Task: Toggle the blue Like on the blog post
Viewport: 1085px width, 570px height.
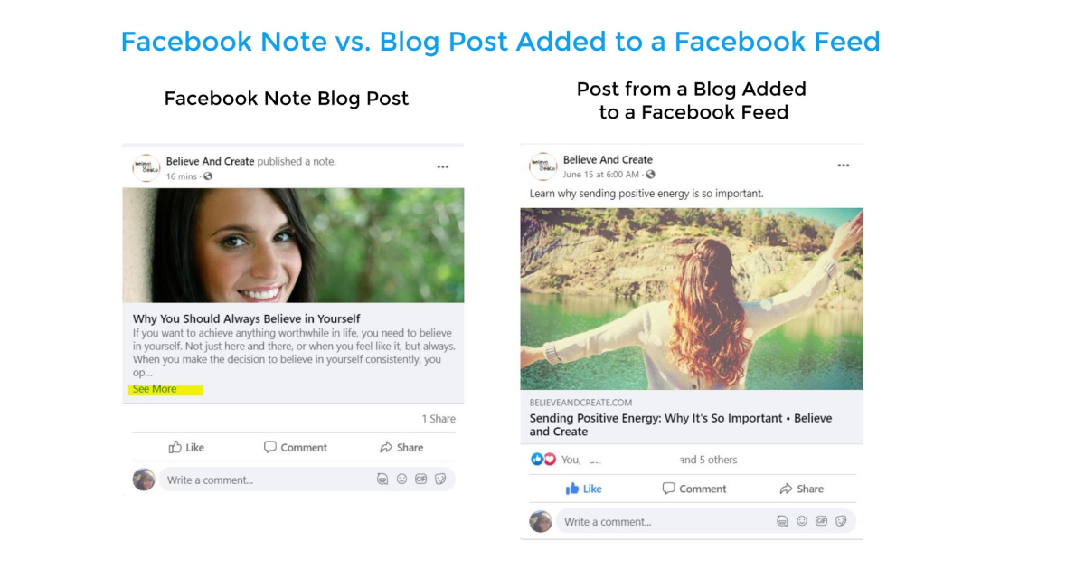Action: [584, 489]
